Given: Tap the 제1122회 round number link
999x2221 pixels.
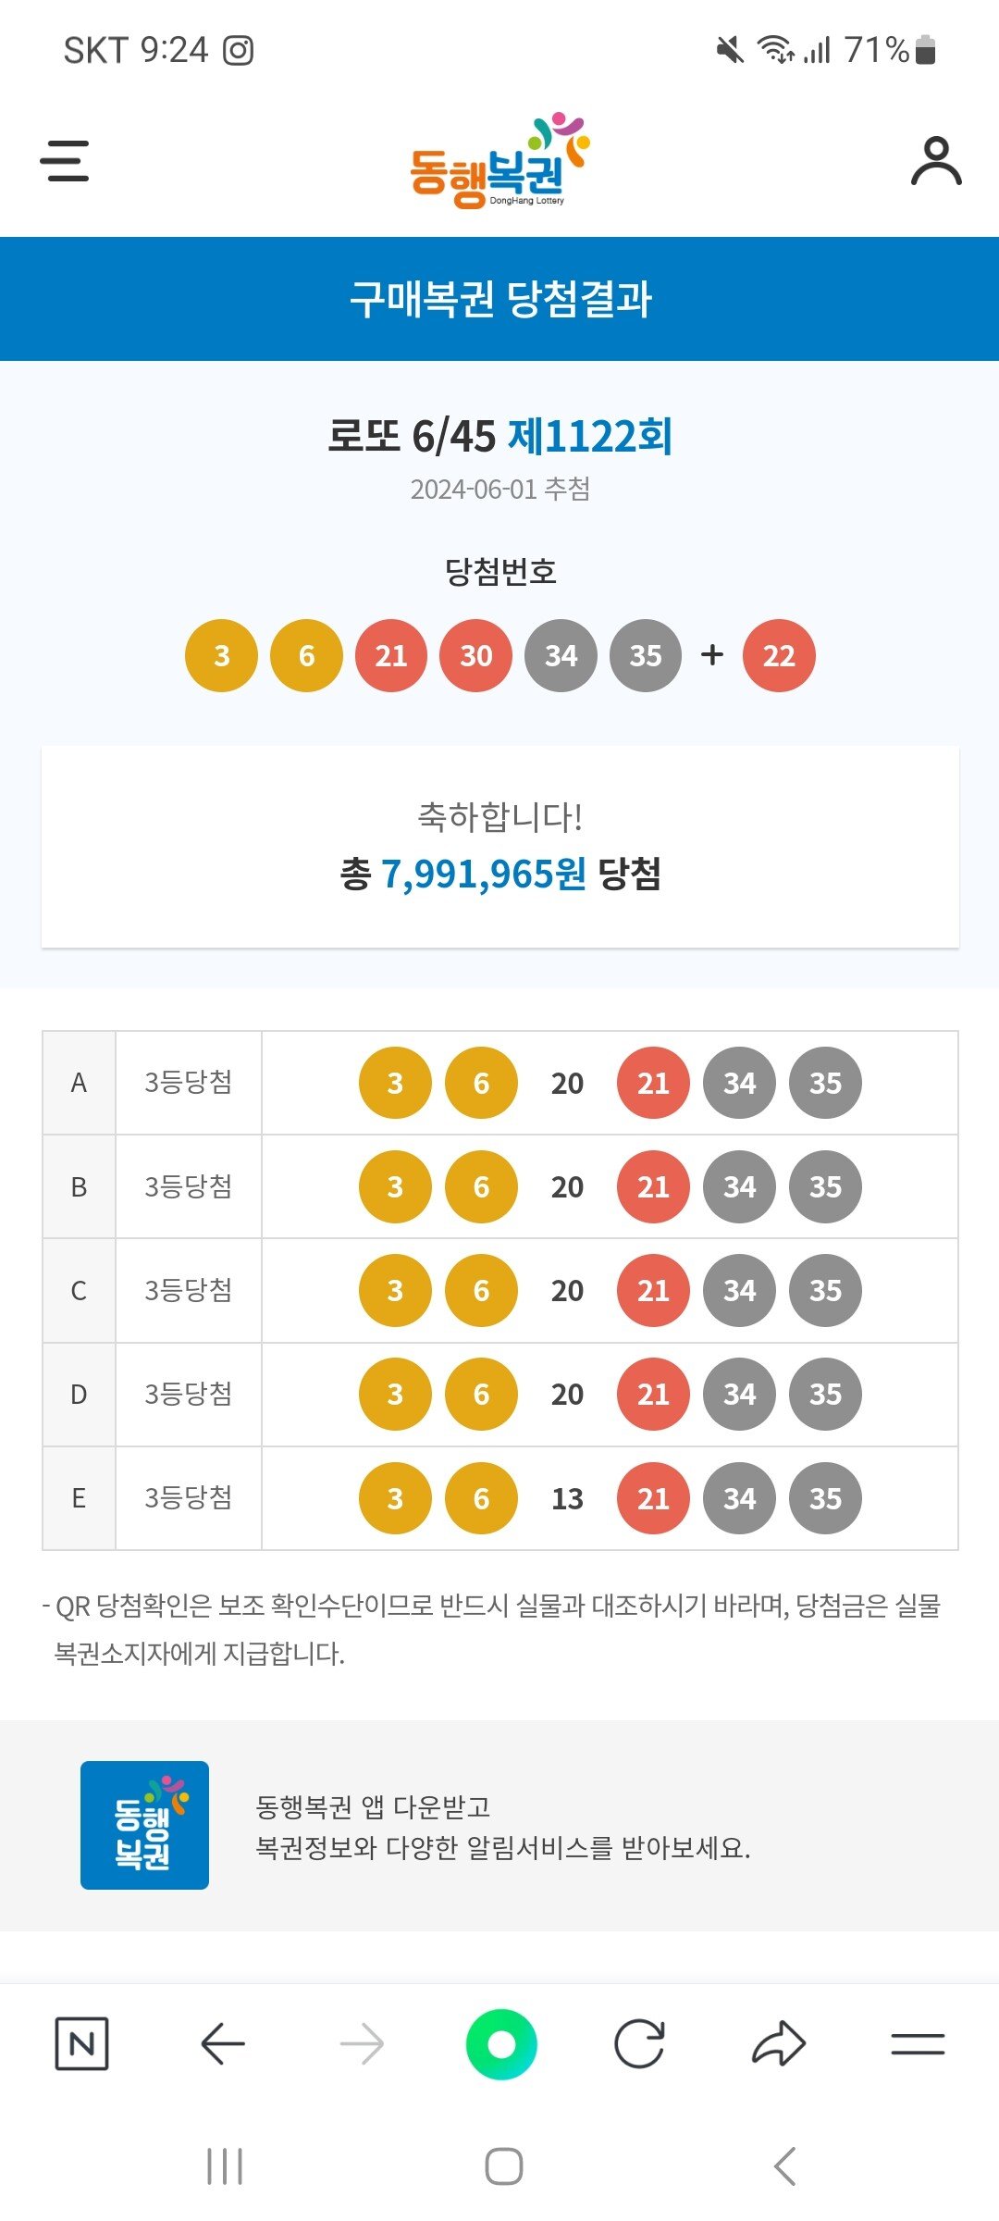Looking at the screenshot, I should [590, 436].
